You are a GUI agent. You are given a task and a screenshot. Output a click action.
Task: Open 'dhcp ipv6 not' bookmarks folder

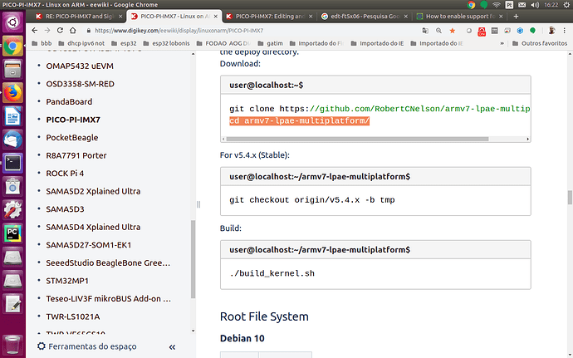point(81,43)
